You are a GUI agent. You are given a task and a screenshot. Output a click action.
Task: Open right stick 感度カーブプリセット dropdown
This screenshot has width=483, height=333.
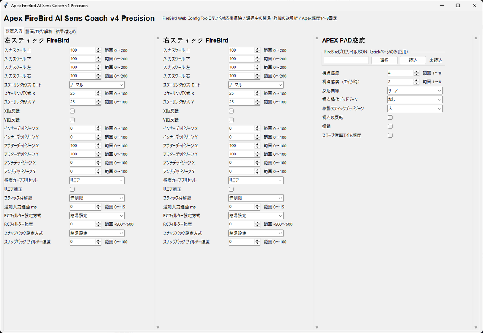click(256, 180)
